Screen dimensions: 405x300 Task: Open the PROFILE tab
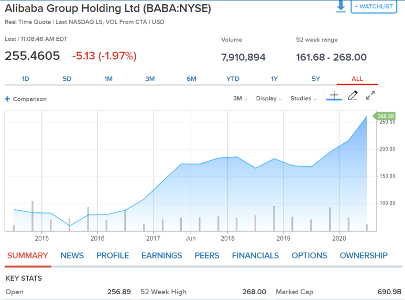pos(113,255)
